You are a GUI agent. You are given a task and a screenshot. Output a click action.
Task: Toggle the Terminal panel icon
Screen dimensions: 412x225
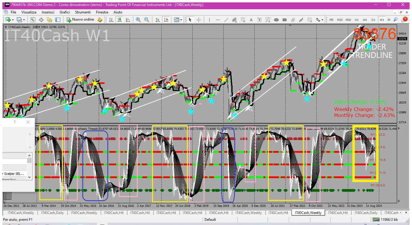point(58,20)
